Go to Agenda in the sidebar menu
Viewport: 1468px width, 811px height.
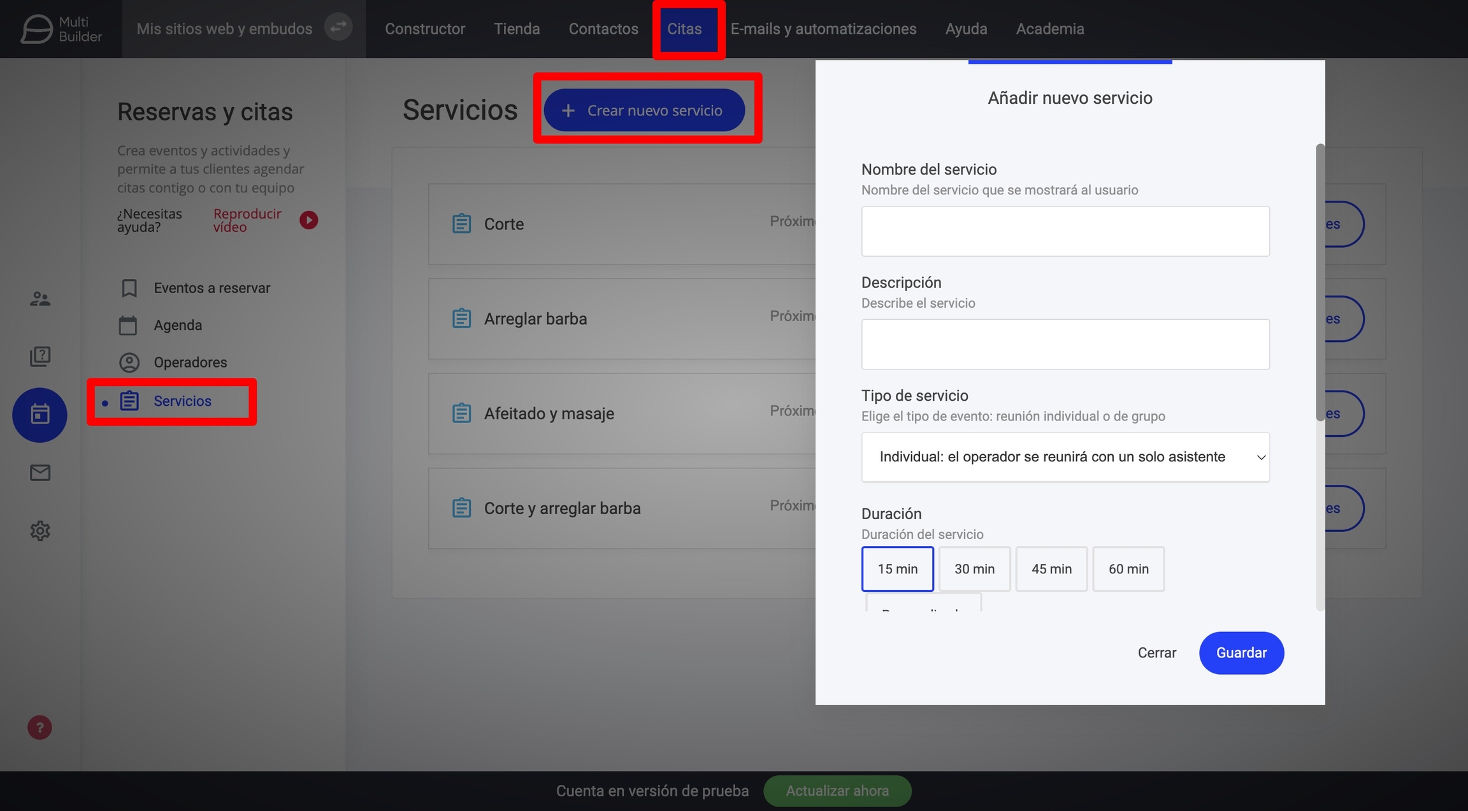coord(178,326)
